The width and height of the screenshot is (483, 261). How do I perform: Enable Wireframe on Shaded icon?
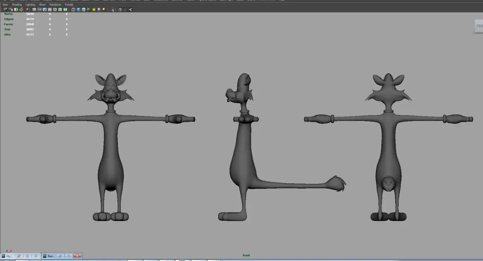(84, 10)
